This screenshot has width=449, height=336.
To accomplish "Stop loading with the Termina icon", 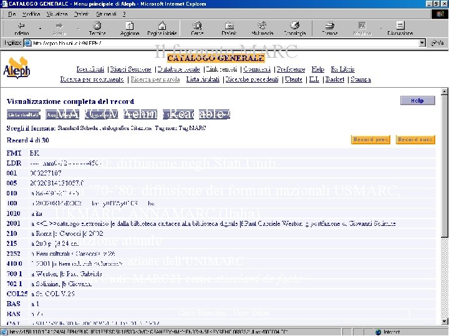I will [x=97, y=28].
